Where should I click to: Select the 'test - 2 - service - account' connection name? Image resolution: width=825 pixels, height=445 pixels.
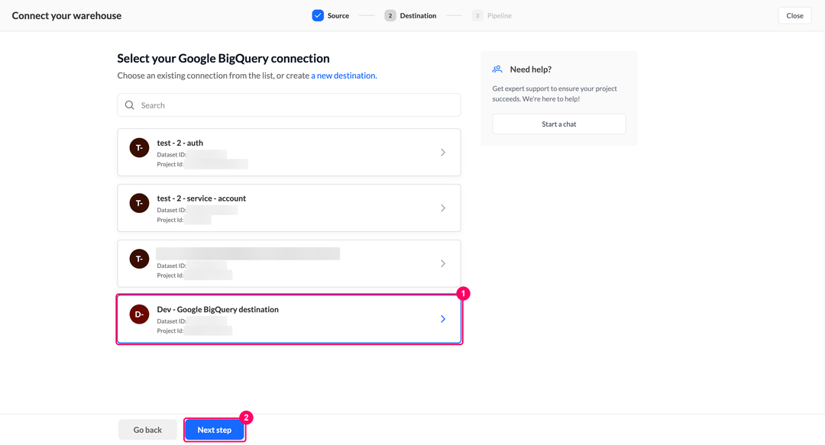click(x=202, y=198)
